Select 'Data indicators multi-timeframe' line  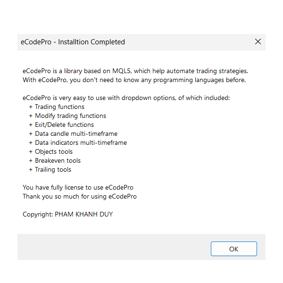(x=78, y=142)
